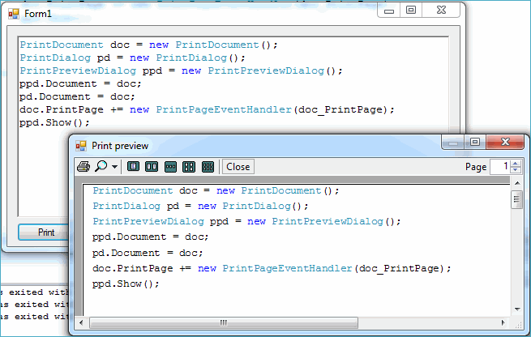Image resolution: width=531 pixels, height=337 pixels.
Task: Click the Form1 window icon
Action: [14, 14]
